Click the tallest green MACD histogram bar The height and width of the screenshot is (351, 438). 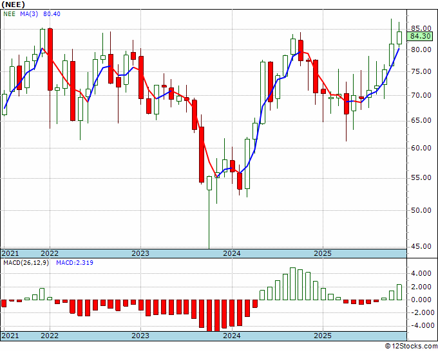292,283
